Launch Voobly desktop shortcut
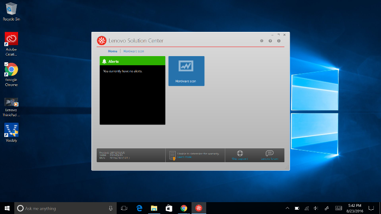The width and height of the screenshot is (381, 214). tap(11, 133)
